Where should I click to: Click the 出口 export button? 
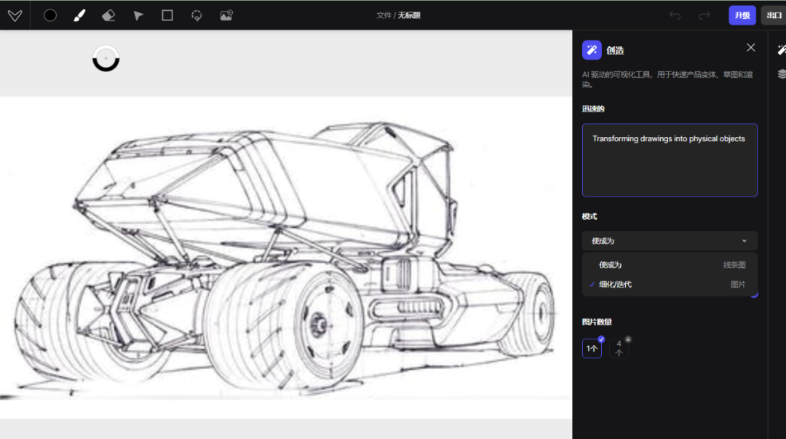[x=774, y=15]
